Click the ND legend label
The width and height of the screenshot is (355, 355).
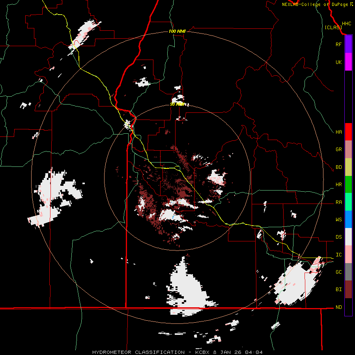pos(338,307)
